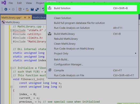Choose Compile from the menu
This screenshot has height=104, width=140.
pyautogui.click(x=92, y=70)
